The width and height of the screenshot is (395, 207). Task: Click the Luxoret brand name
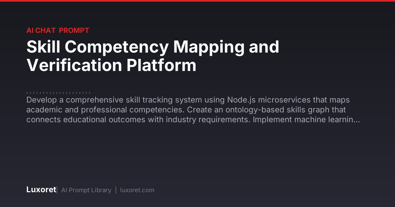41,190
